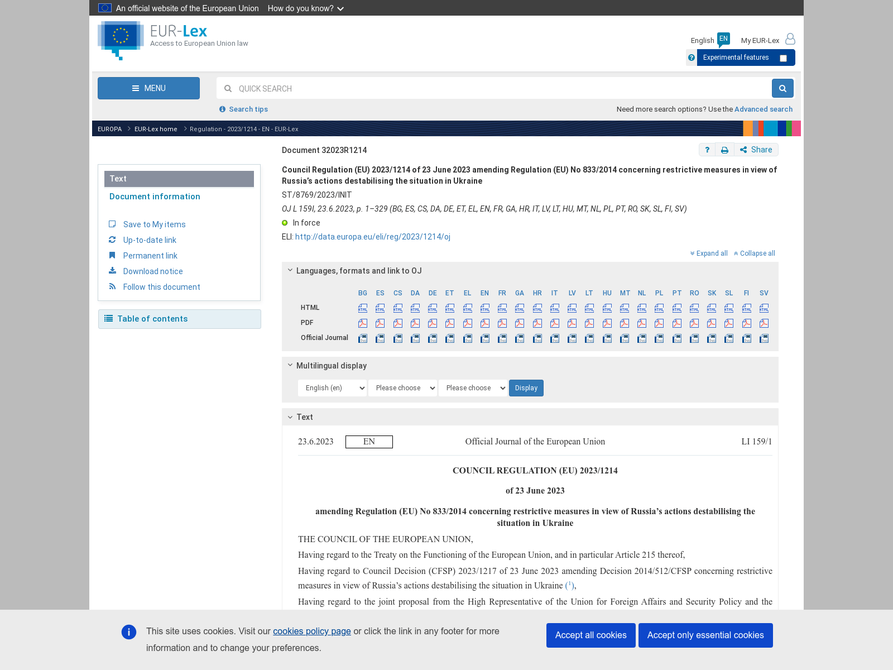Click the SK language column header
This screenshot has width=893, height=670.
click(x=712, y=293)
